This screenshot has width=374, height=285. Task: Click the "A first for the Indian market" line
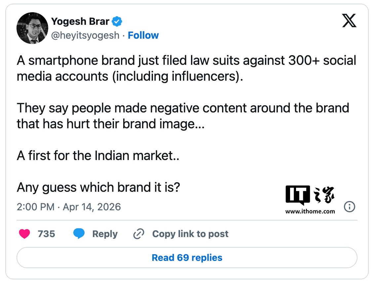click(x=98, y=155)
